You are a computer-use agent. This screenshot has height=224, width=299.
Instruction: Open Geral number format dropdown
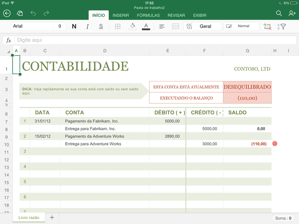203,26
